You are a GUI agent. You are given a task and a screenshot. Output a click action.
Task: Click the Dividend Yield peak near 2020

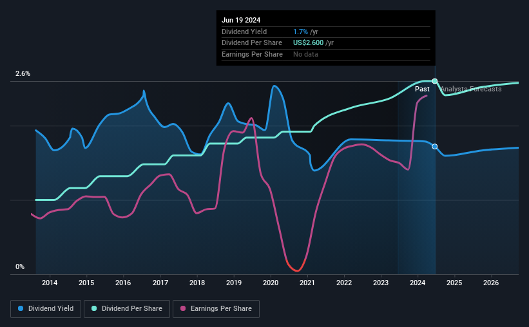pos(274,86)
